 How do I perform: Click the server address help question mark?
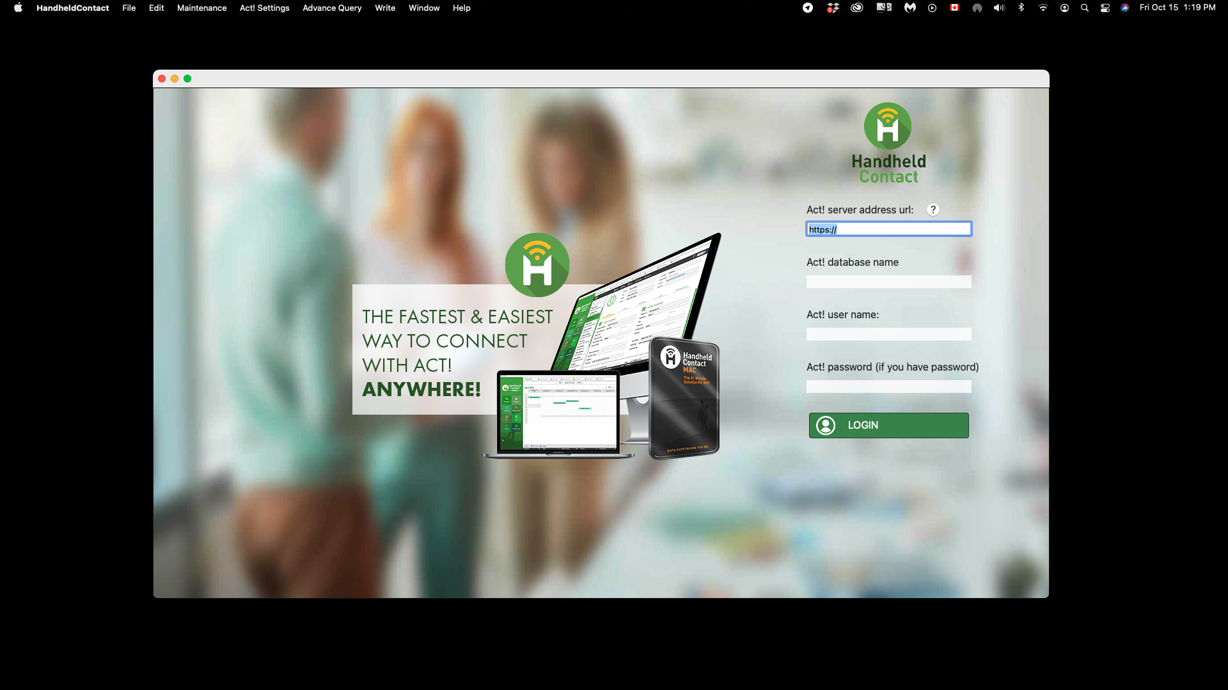click(933, 210)
